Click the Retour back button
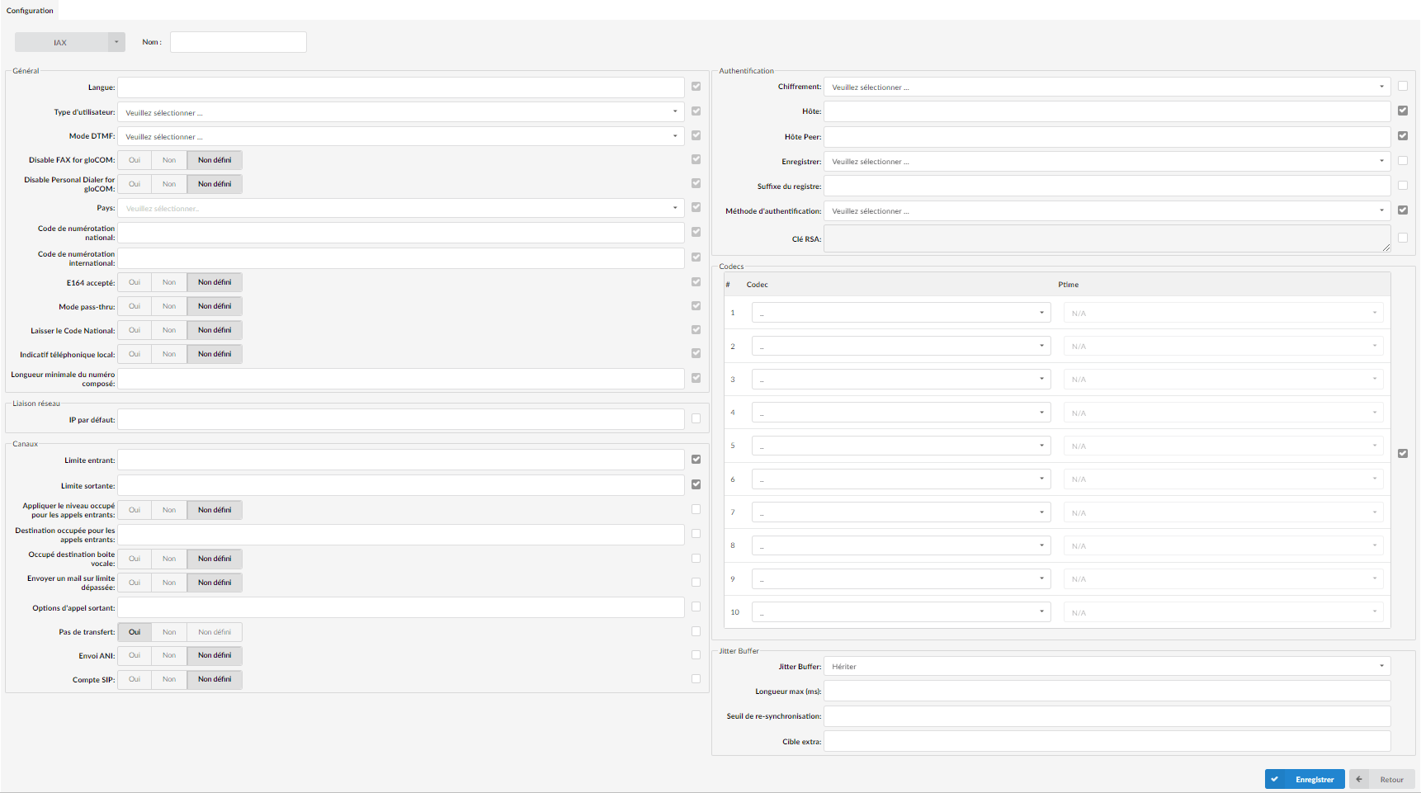This screenshot has height=793, width=1421. point(1382,779)
